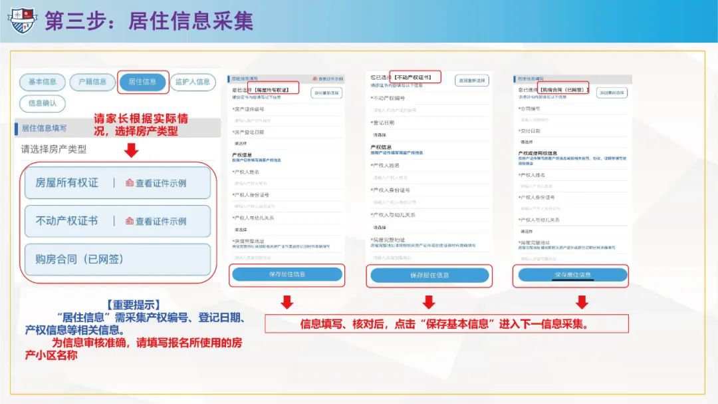The image size is (718, 404).
Task: Click 产权人姓名 input in 购房合同 form
Action: pyautogui.click(x=572, y=186)
